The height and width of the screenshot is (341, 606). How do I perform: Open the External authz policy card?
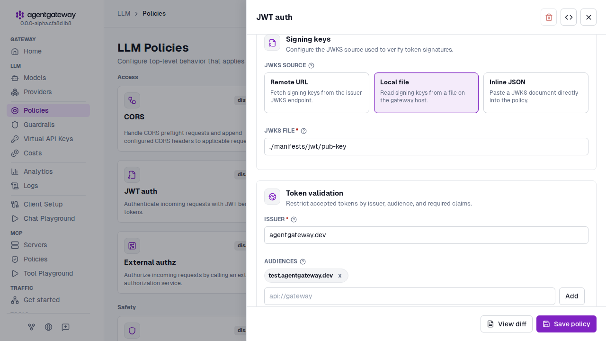(182, 262)
